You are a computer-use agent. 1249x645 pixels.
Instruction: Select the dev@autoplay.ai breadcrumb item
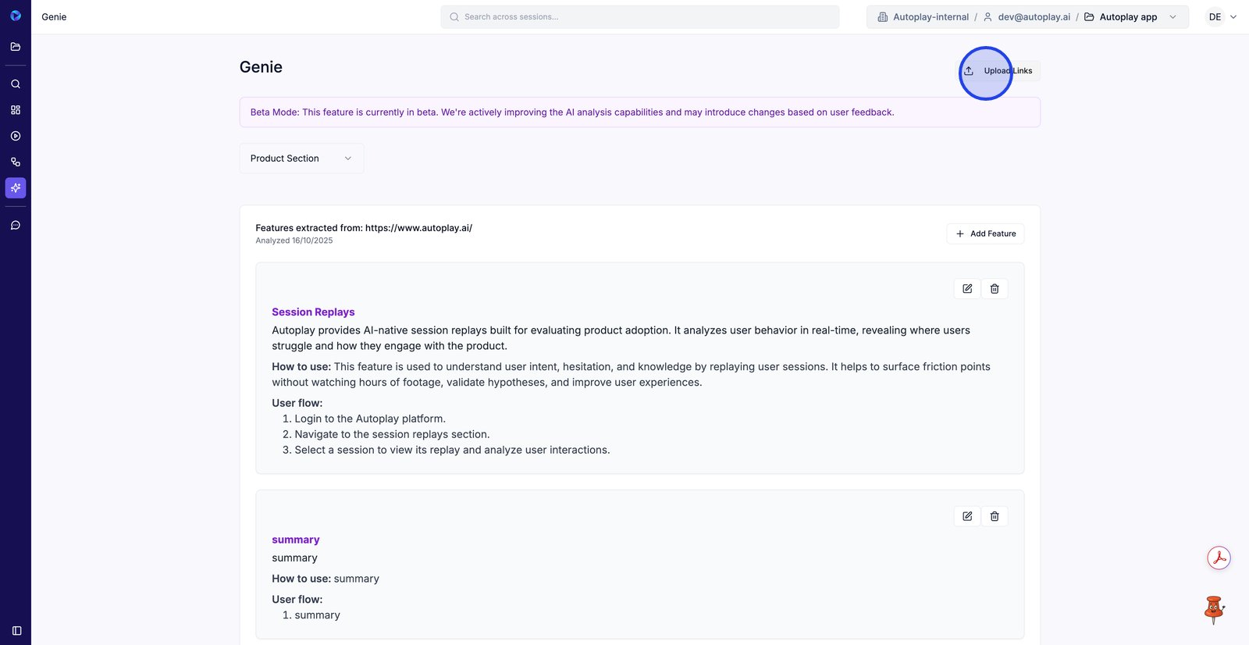pos(1027,17)
